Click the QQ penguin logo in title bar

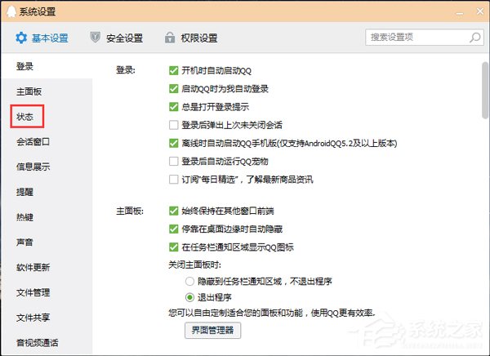point(11,11)
